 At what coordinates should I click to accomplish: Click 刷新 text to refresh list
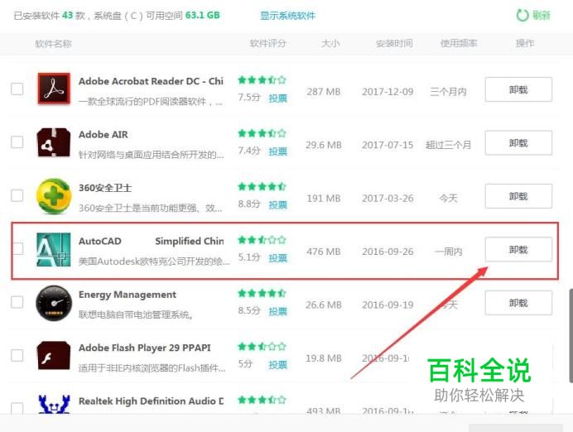pos(542,16)
